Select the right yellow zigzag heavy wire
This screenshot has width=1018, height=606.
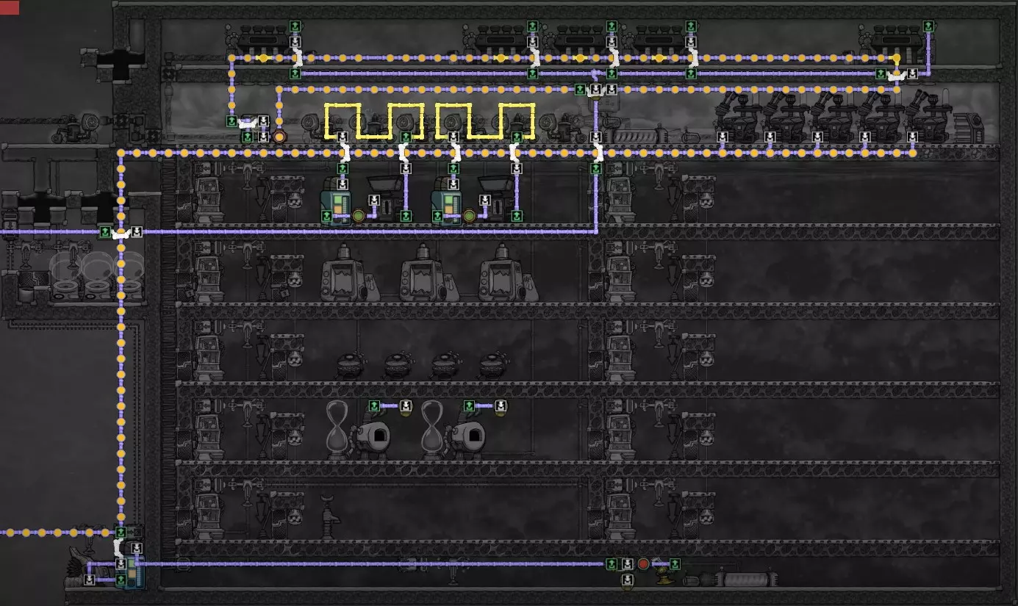point(485,121)
